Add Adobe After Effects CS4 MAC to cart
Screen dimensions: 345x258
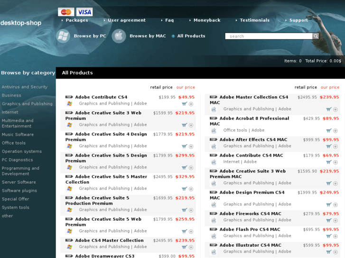[x=329, y=146]
